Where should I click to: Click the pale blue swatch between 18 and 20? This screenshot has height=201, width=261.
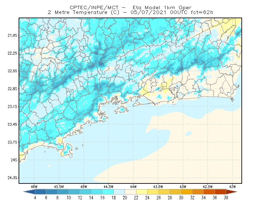click(119, 192)
